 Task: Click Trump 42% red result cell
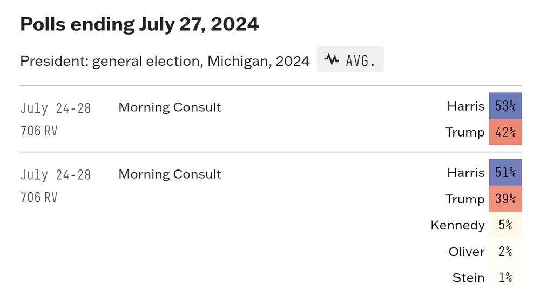[x=505, y=132]
